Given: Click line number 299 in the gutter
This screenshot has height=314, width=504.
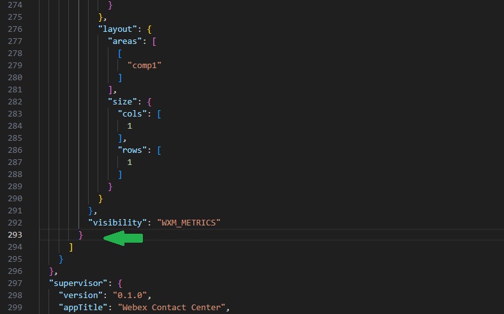Looking at the screenshot, I should pyautogui.click(x=15, y=307).
